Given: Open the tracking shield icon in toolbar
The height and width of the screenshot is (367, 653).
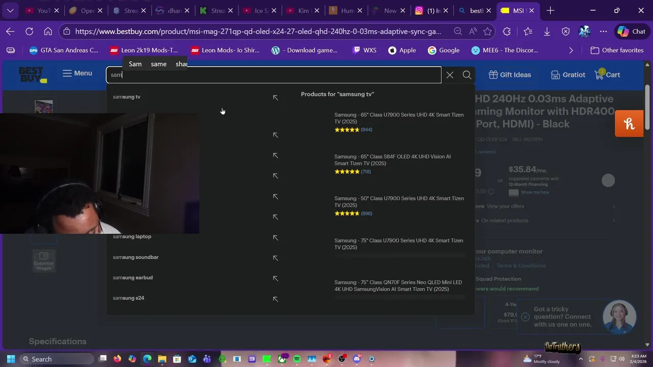Looking at the screenshot, I should (566, 32).
